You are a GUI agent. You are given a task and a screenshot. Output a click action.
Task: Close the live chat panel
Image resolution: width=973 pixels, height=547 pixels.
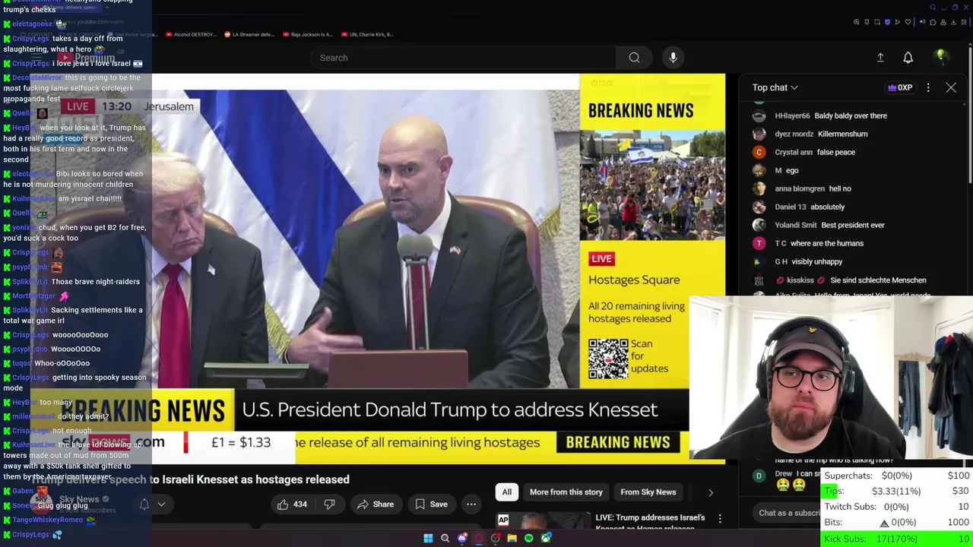pos(951,87)
